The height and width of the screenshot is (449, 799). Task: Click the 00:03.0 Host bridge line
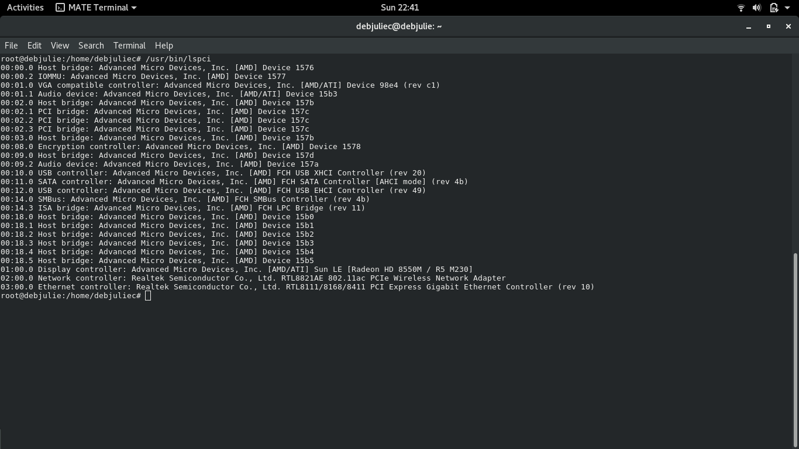pos(157,138)
